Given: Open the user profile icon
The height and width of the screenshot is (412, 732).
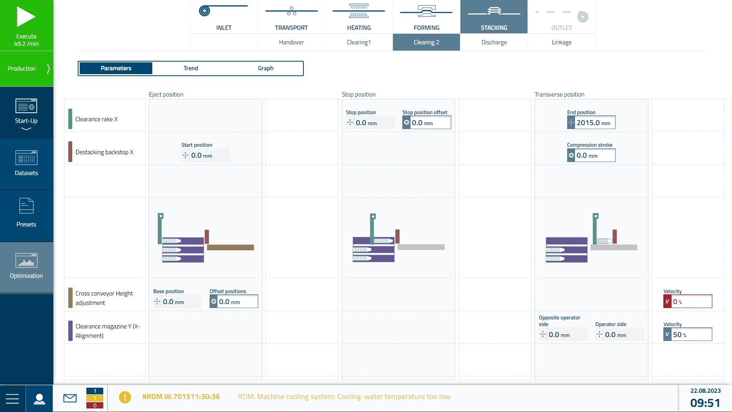Looking at the screenshot, I should (x=39, y=399).
